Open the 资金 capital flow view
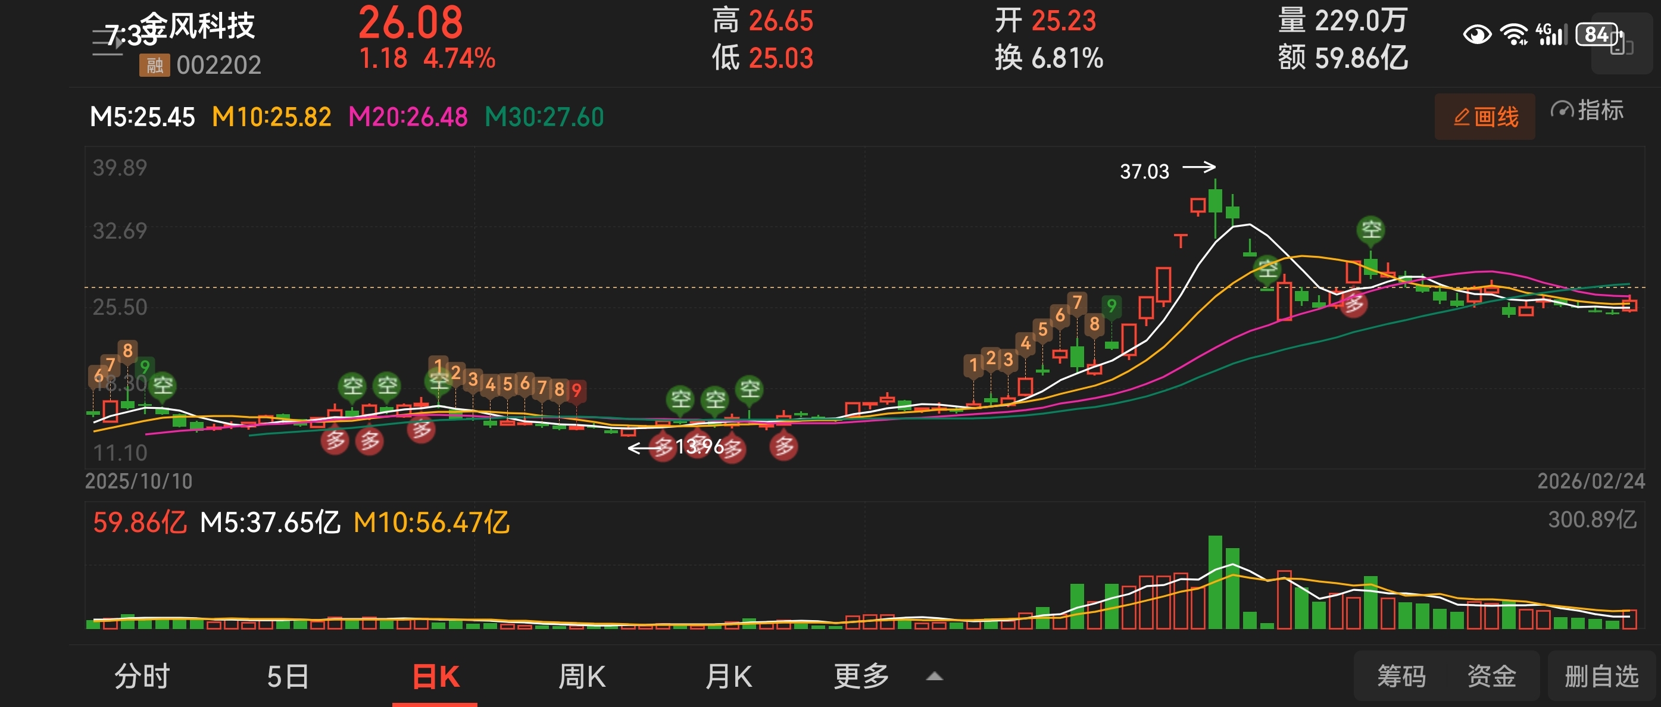Image resolution: width=1661 pixels, height=707 pixels. click(x=1491, y=676)
